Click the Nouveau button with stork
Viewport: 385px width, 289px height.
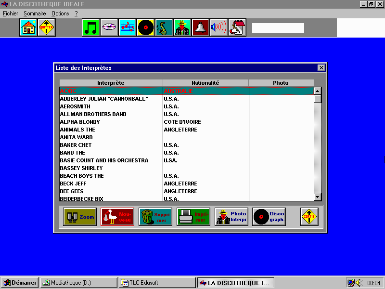[x=117, y=217]
